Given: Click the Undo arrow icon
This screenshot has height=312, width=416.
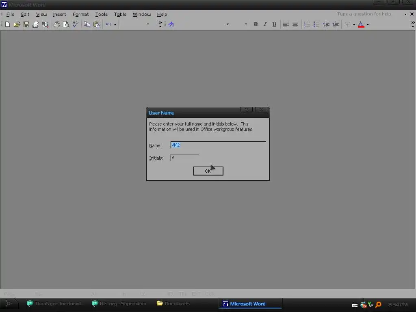Looking at the screenshot, I should (x=108, y=24).
